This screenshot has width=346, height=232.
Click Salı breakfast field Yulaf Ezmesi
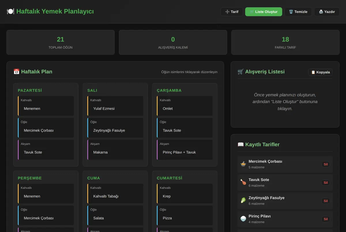[x=115, y=109]
